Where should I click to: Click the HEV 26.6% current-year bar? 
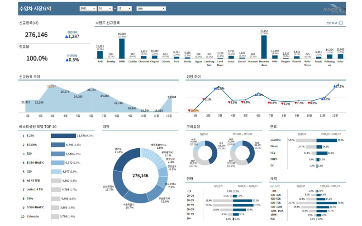(322, 153)
